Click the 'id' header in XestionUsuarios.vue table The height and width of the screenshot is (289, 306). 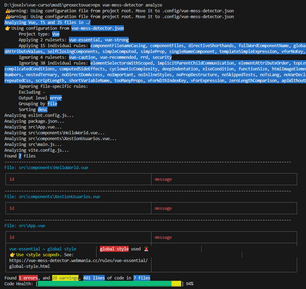(12, 208)
